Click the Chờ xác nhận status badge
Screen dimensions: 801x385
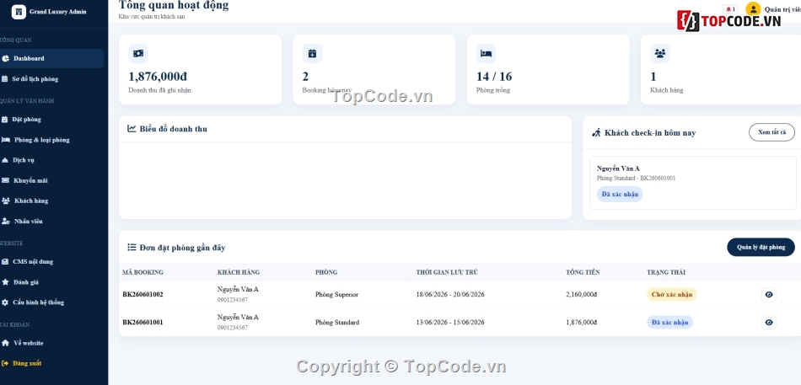coord(672,295)
